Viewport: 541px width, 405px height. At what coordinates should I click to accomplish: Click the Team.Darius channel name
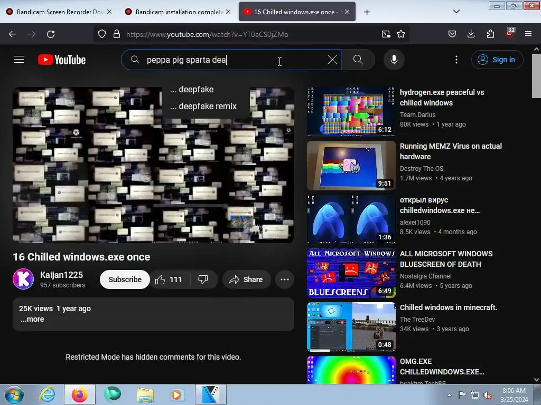[x=417, y=114]
